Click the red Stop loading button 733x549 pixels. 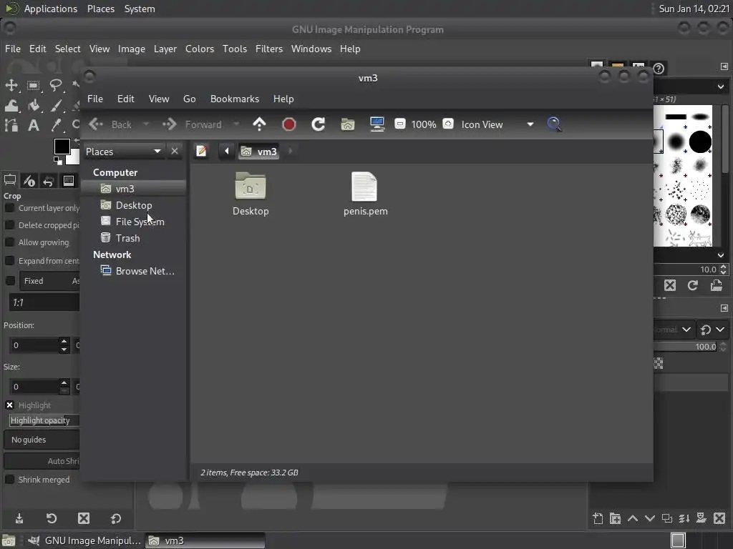[289, 124]
